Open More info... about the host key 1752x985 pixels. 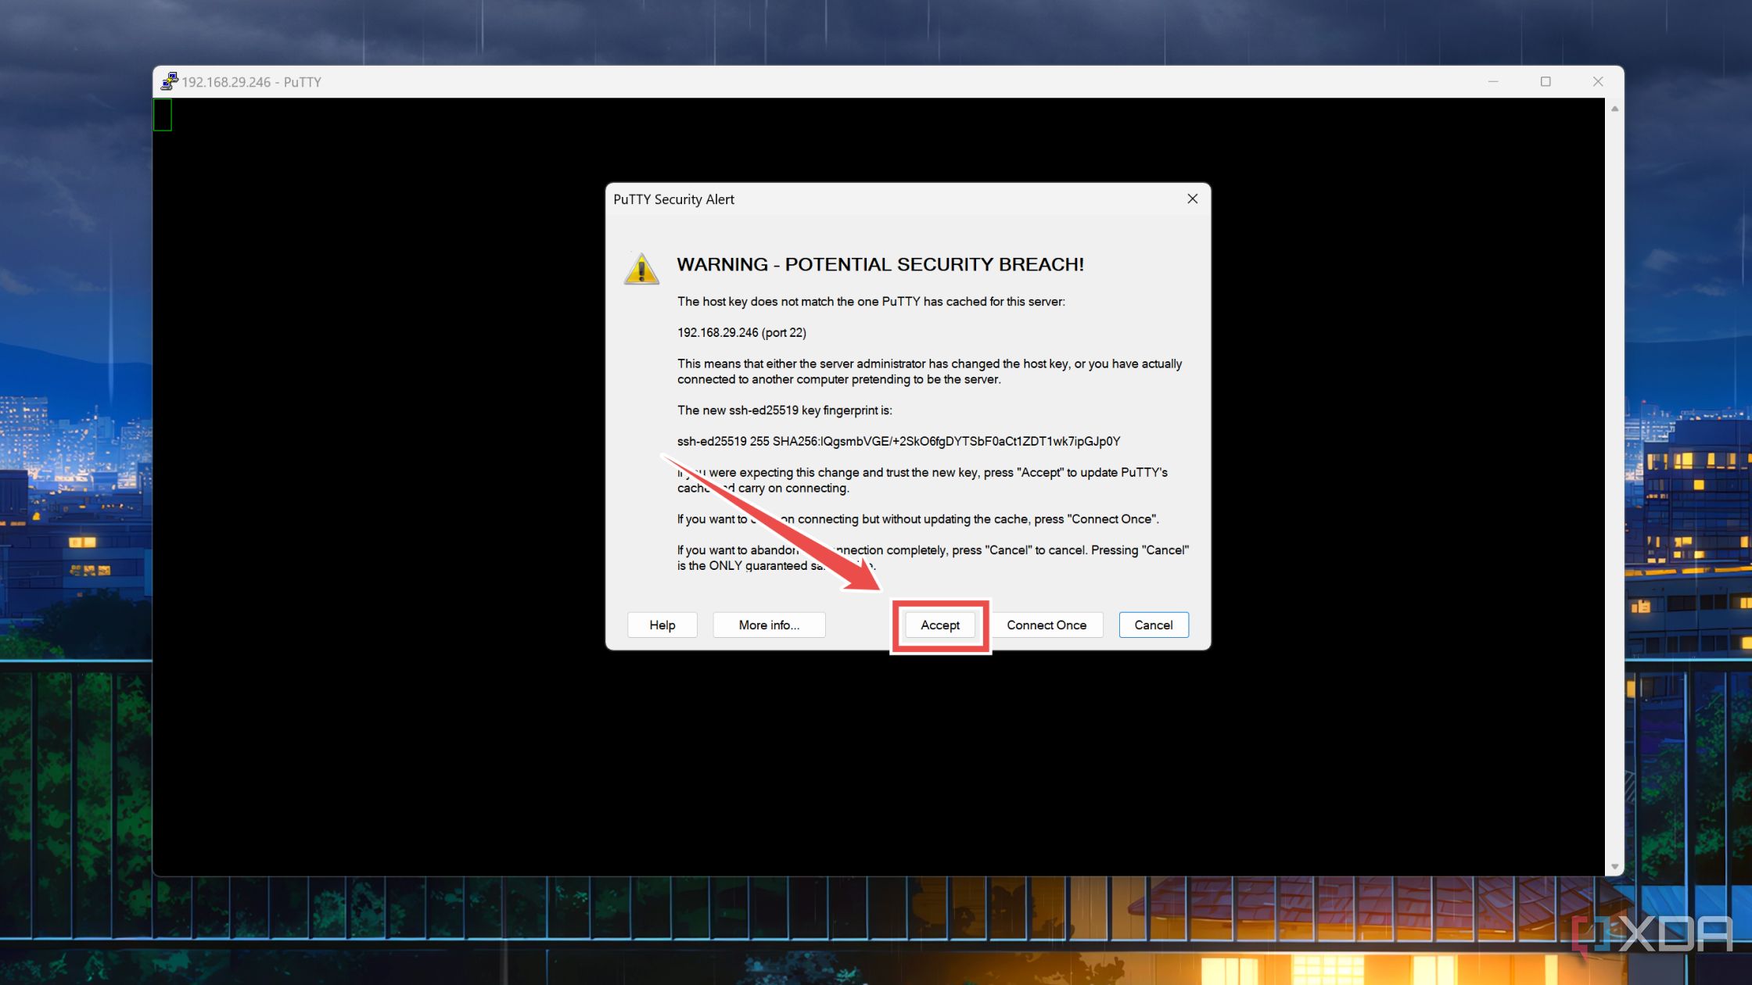[x=769, y=625]
